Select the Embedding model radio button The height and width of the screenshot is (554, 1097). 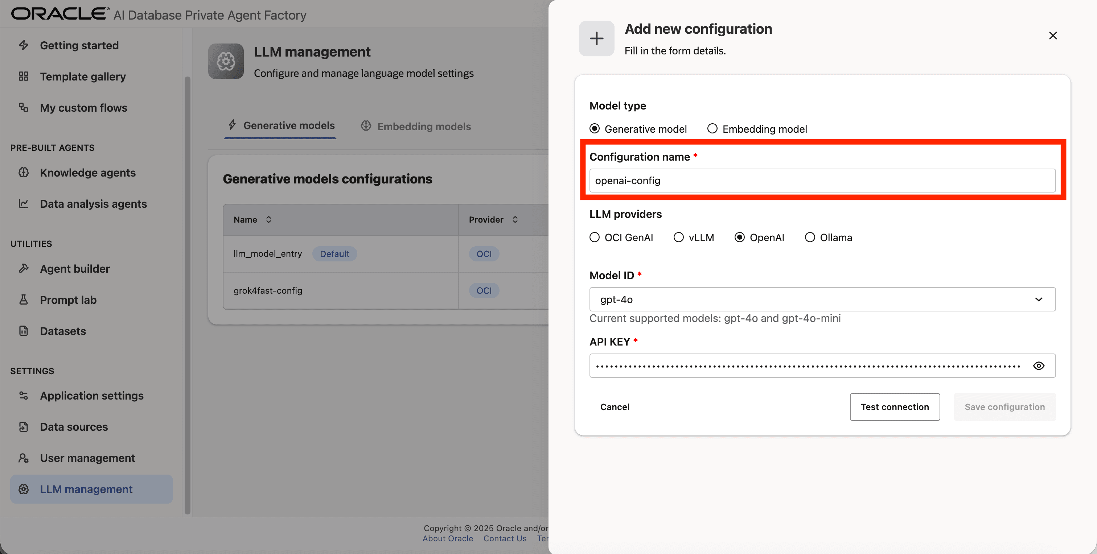[712, 128]
